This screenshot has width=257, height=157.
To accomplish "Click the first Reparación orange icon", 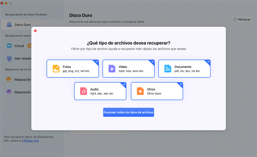I will (x=9, y=80).
